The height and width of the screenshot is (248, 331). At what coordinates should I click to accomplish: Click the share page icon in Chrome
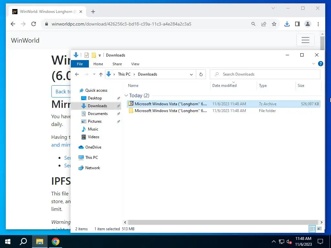click(264, 24)
